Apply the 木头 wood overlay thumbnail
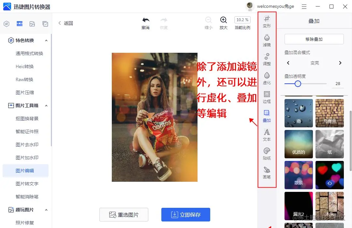Viewport: 352px width, 228px height. [x=330, y=206]
